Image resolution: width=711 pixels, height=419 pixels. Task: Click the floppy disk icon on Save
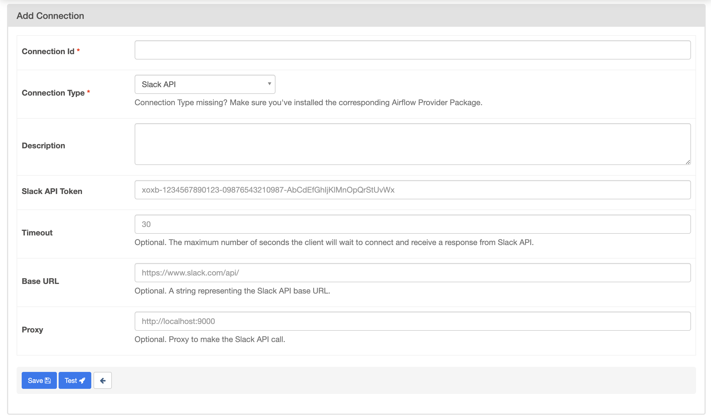click(48, 381)
